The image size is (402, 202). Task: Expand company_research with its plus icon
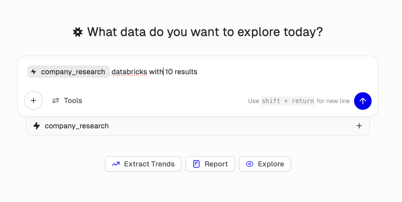[x=359, y=126]
